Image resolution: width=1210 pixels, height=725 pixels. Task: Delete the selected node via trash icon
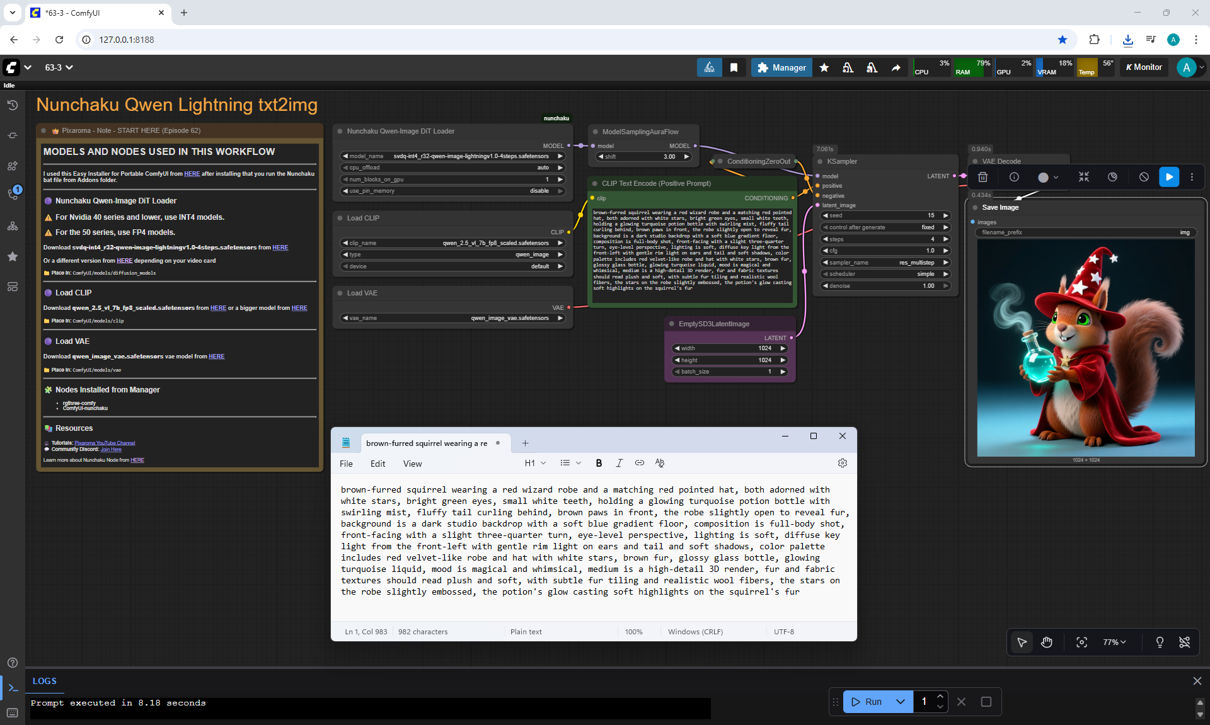point(982,178)
